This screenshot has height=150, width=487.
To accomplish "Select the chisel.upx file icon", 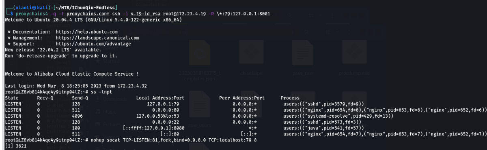I will 250,53.
